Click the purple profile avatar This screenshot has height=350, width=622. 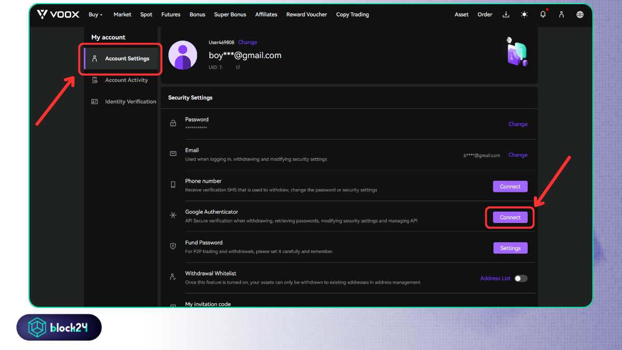pos(183,55)
